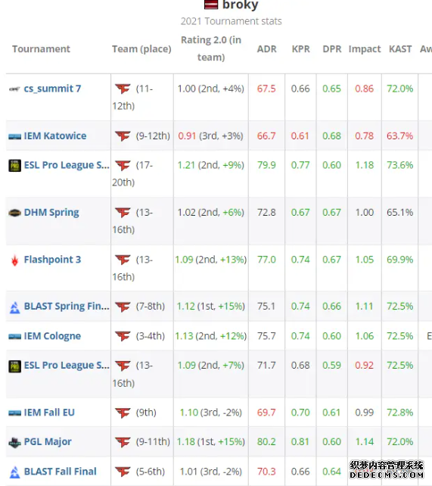The width and height of the screenshot is (432, 486).
Task: Open the Flashpoint 3 tournament page
Action: click(x=52, y=260)
